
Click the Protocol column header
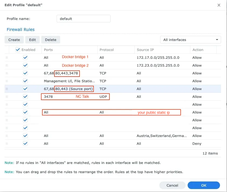pyautogui.click(x=116, y=50)
